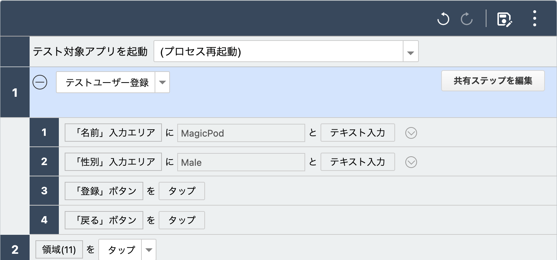Open the (プロセス再起動) dropdown arrow
Viewport: 557px width, 260px height.
pyautogui.click(x=410, y=51)
